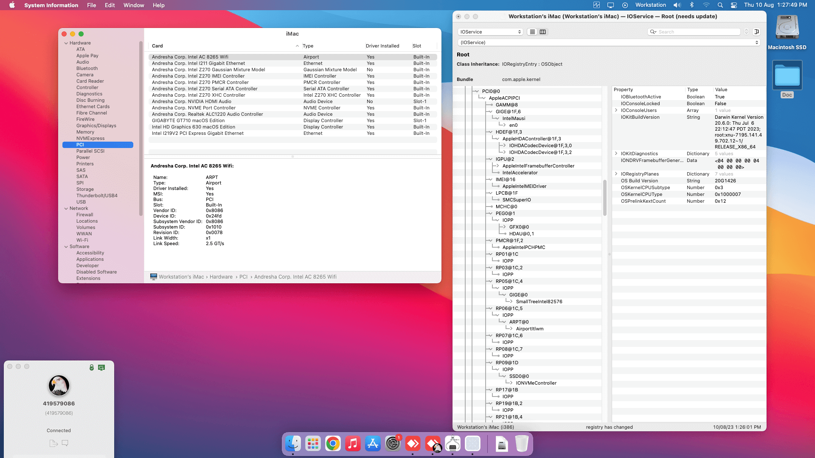
Task: Open the Apple menu
Action: [12, 5]
